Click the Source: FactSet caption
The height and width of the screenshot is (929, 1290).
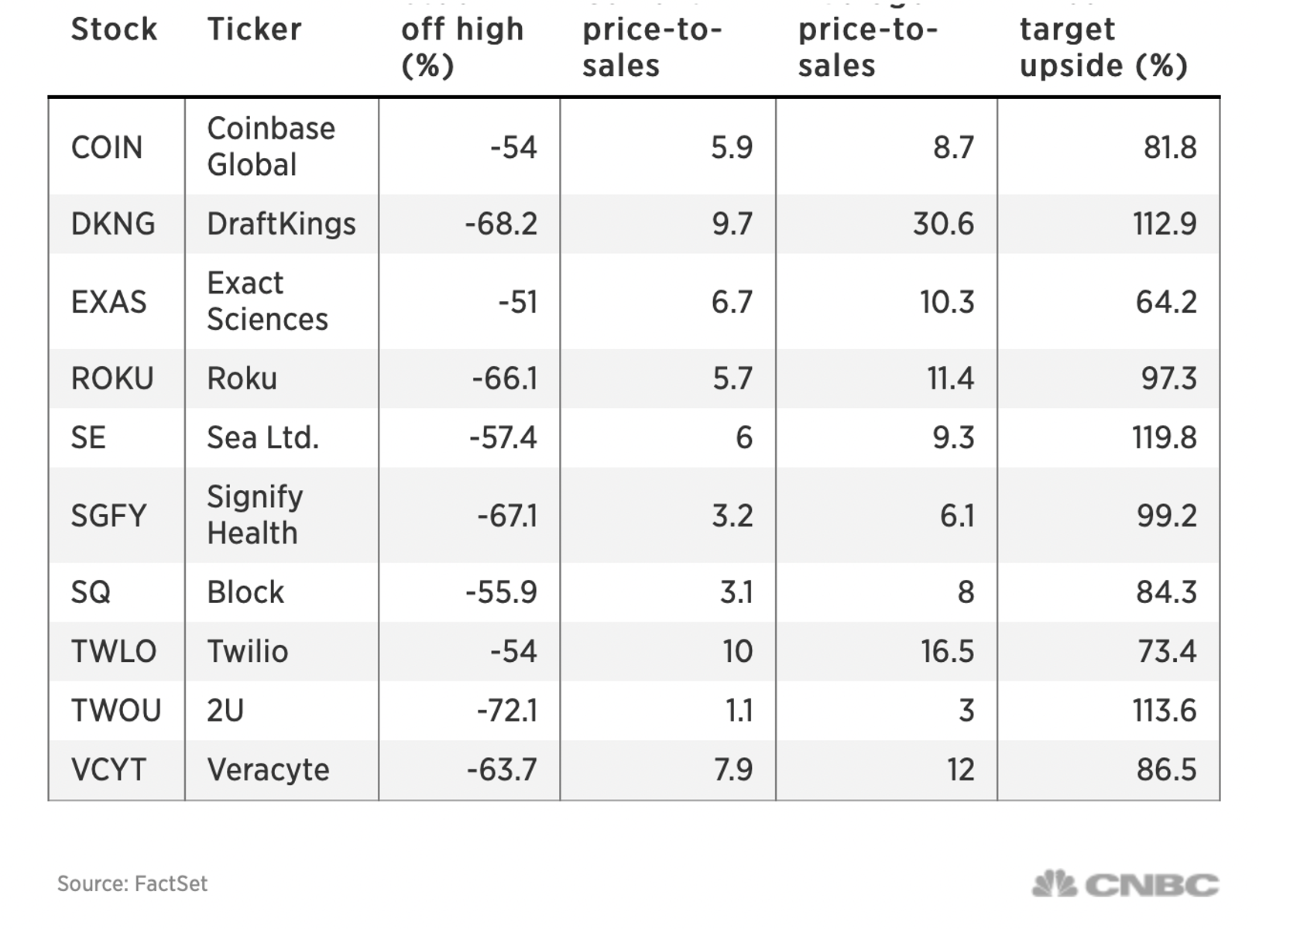pos(132,884)
